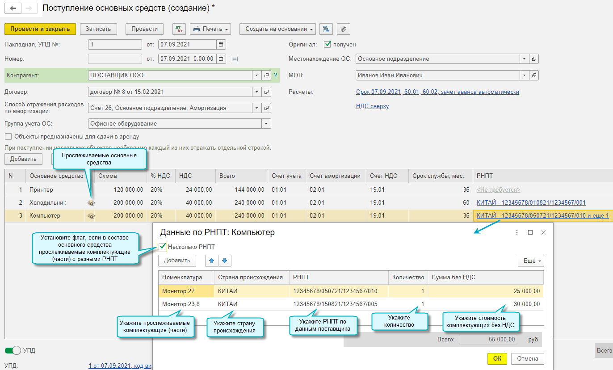Switch the УПД toggle off
The height and width of the screenshot is (370, 613).
click(13, 351)
